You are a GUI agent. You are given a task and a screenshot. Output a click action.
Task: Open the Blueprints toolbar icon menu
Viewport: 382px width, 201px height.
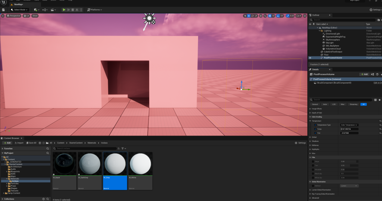(45, 10)
